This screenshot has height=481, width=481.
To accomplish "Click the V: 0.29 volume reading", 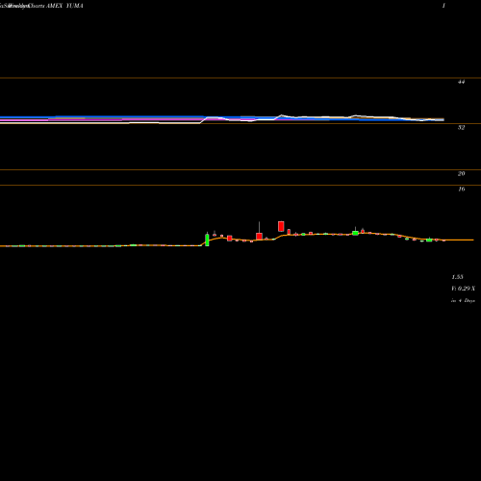I will (x=463, y=289).
